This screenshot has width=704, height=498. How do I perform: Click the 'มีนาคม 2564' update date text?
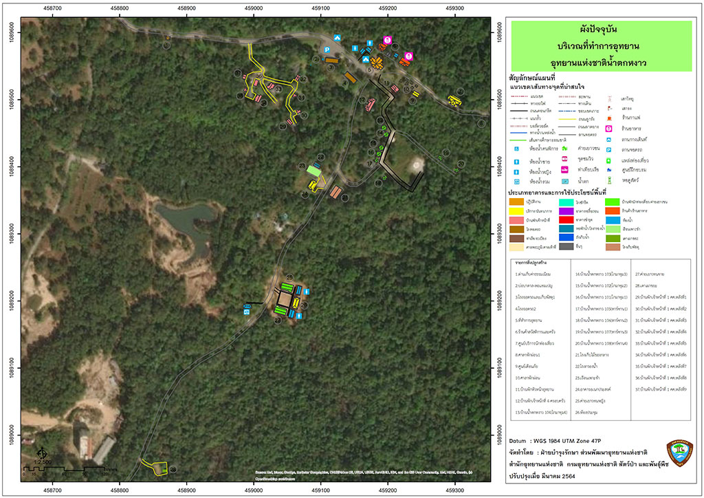pyautogui.click(x=560, y=476)
